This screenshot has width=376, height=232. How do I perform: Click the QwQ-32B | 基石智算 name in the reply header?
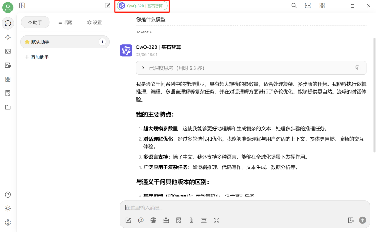pos(158,47)
